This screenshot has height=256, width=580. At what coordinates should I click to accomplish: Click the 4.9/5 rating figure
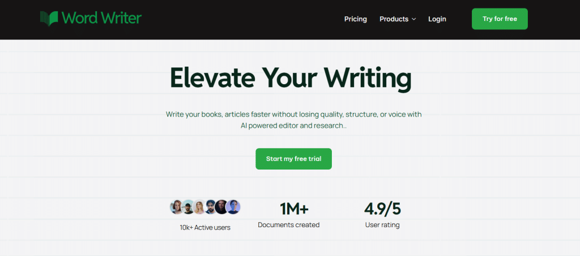pos(382,209)
